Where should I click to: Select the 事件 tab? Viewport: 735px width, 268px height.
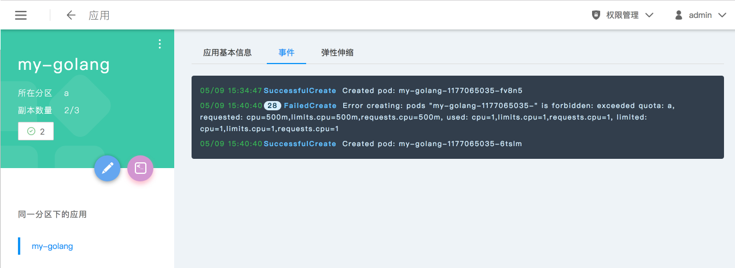point(286,53)
